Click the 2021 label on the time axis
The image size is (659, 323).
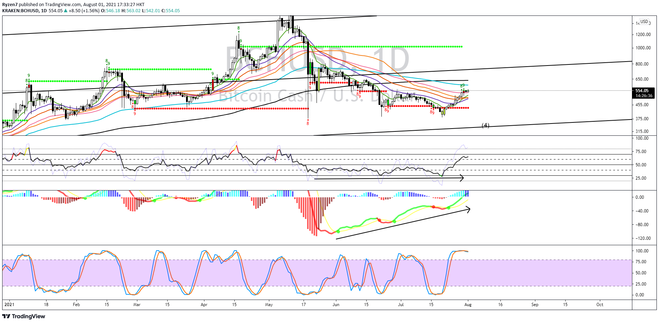[9, 304]
